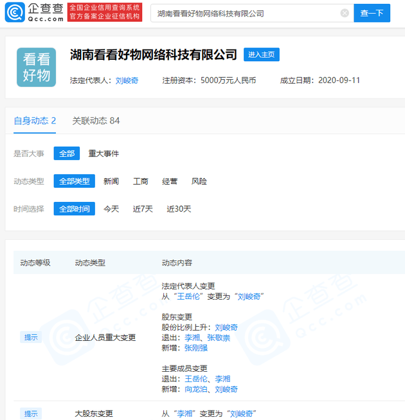
Task: Click the 看看好物 company logo thumbnail
Action: coord(37,68)
